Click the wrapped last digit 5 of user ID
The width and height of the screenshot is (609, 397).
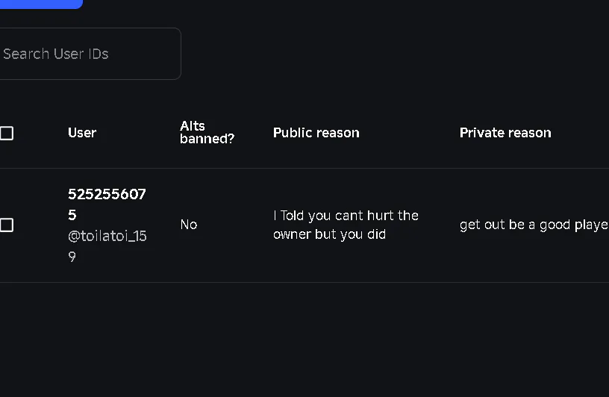tap(72, 215)
